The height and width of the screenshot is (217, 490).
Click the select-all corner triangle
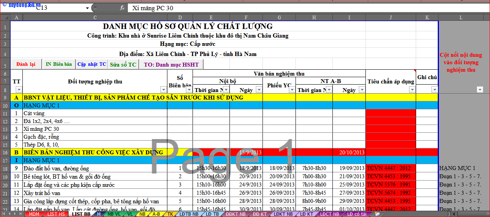tap(5, 17)
